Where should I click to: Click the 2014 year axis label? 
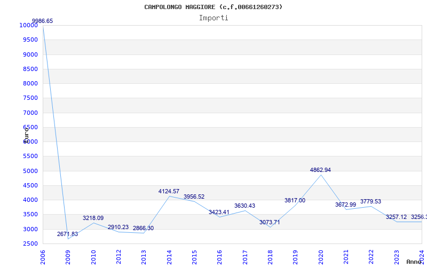[169, 257]
